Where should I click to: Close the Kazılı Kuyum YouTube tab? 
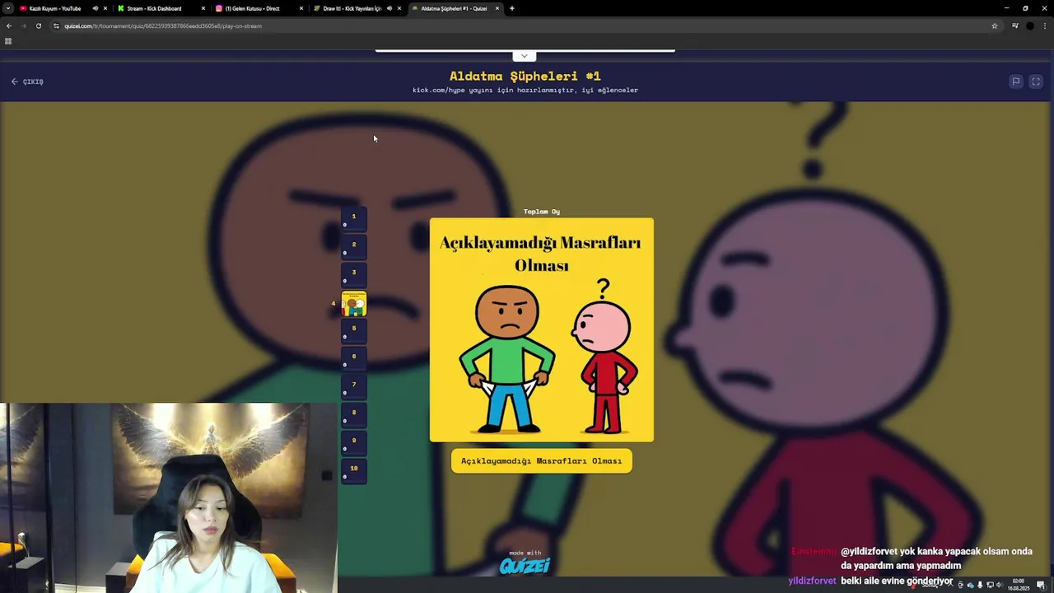click(105, 8)
